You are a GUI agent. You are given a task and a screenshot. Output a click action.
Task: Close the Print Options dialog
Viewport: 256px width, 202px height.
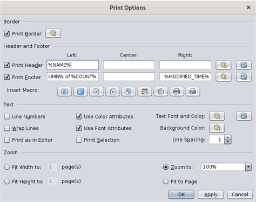pos(248,8)
